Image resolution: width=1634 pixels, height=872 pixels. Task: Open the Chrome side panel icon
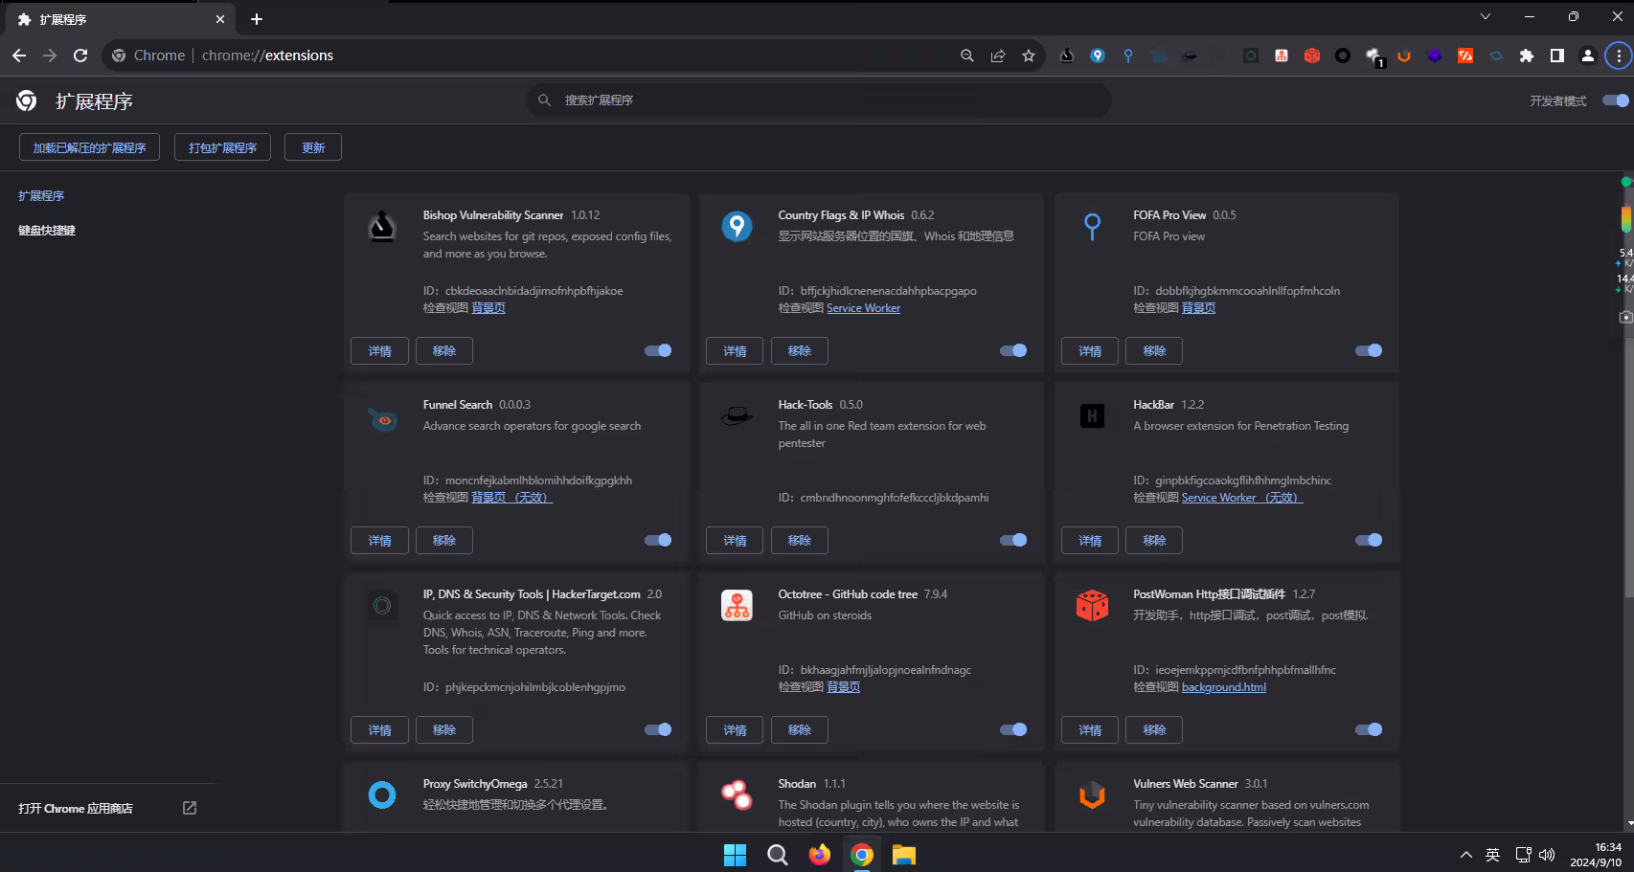pyautogui.click(x=1557, y=56)
